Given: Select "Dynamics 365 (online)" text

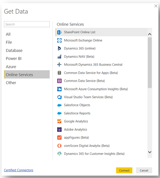Looking at the screenshot, I should point(80,49).
